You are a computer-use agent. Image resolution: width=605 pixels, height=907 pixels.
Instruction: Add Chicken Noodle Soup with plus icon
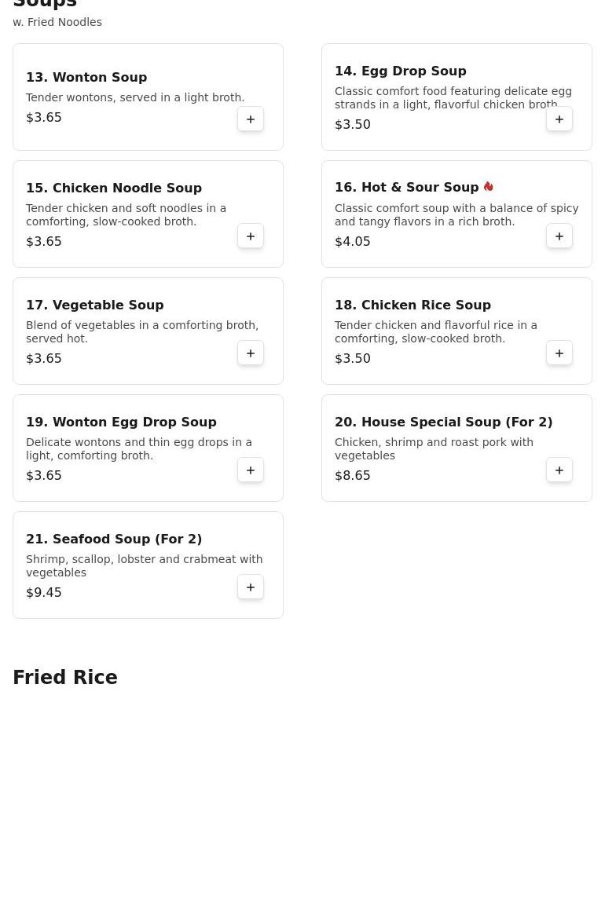click(251, 236)
